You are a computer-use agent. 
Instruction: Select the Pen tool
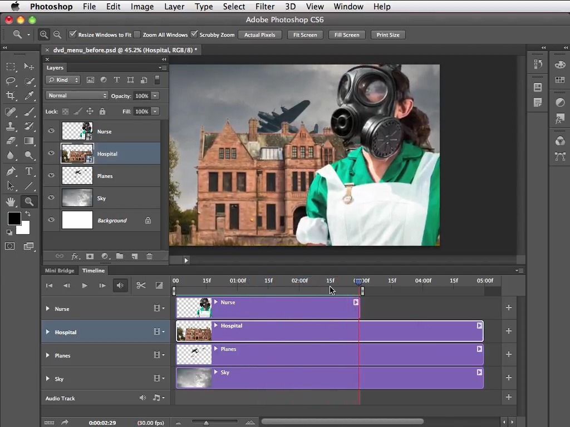pyautogui.click(x=11, y=171)
